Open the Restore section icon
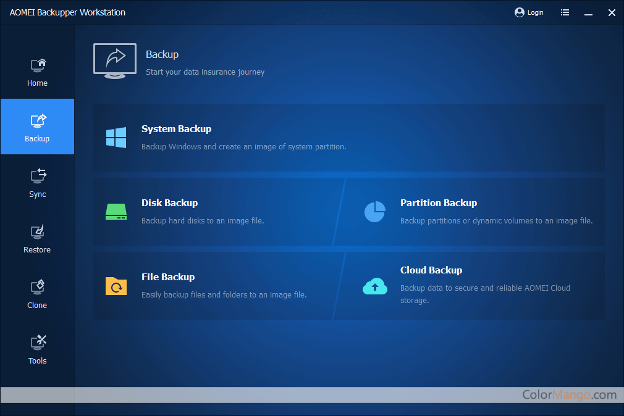The image size is (624, 416). pyautogui.click(x=38, y=232)
